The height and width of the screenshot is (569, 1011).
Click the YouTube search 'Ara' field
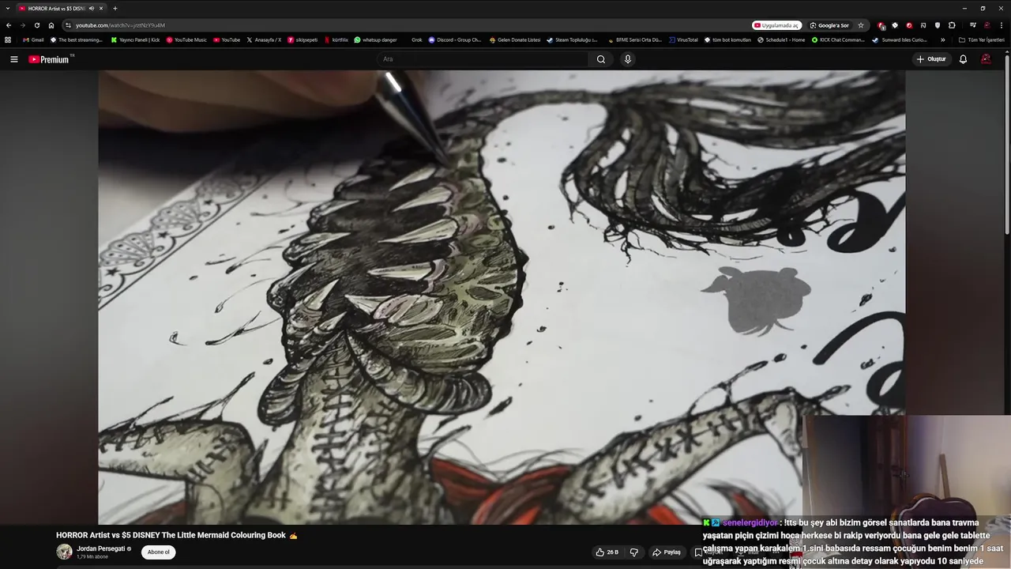point(483,59)
